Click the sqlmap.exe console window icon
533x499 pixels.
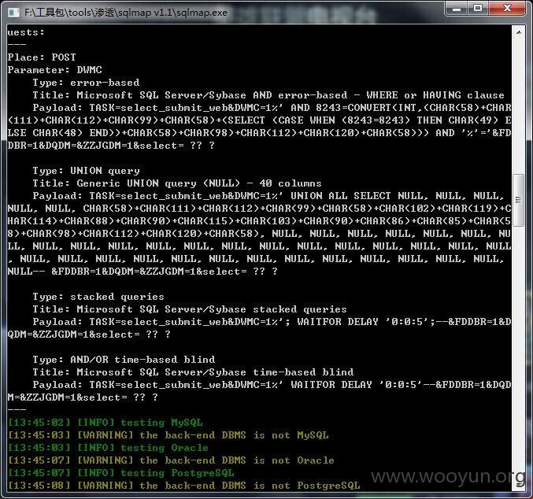point(13,13)
